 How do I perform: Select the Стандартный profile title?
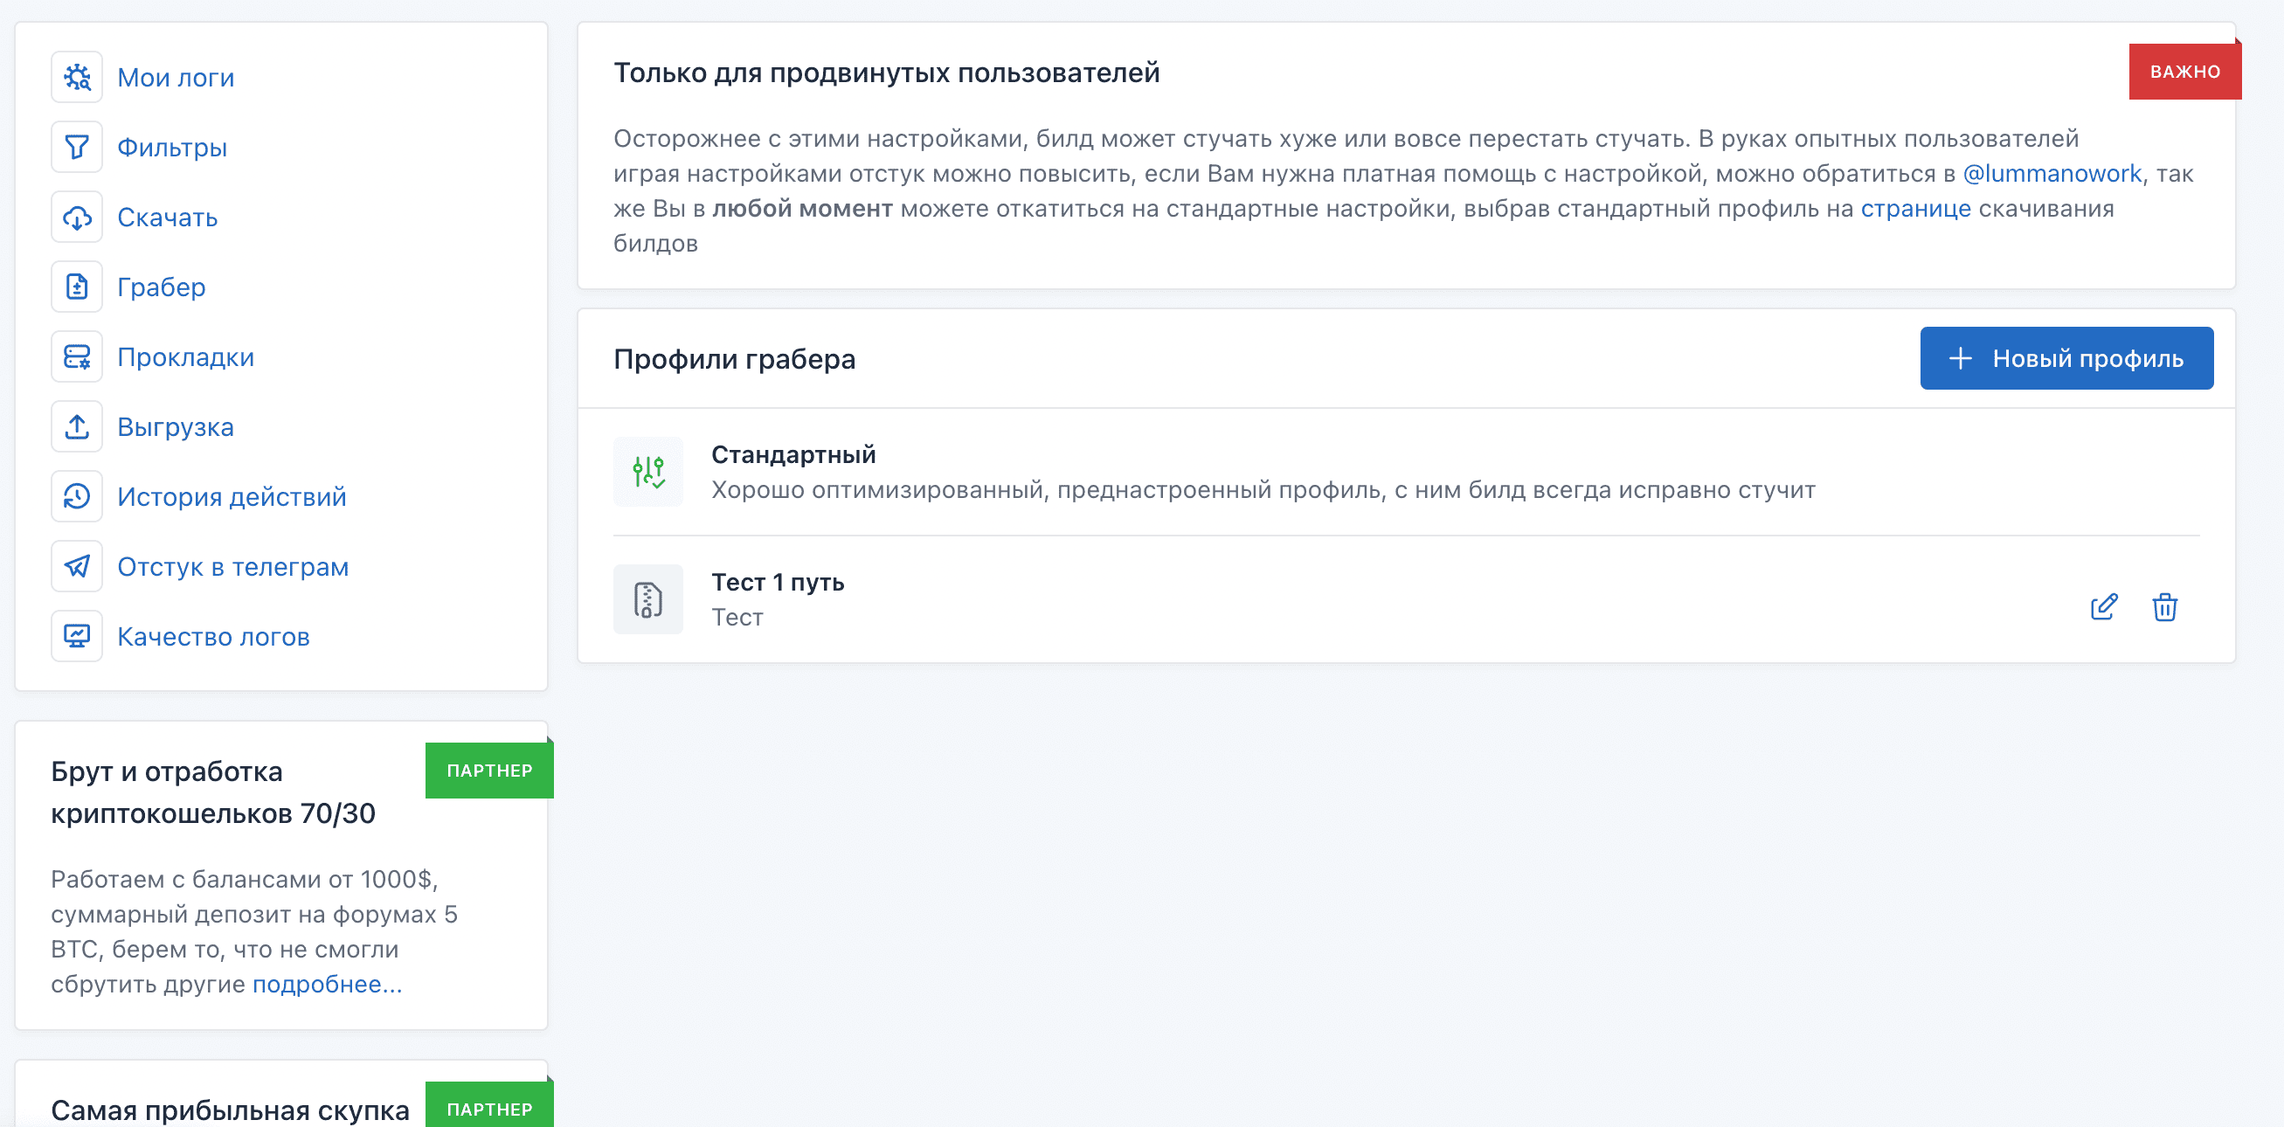(792, 455)
